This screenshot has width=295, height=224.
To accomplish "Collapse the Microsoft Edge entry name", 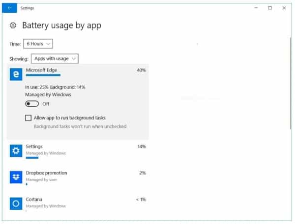I will click(x=40, y=70).
